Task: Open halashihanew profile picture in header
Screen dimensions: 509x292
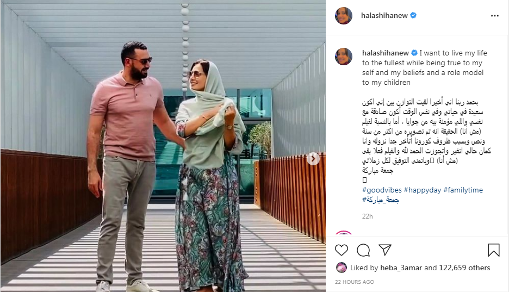Action: click(344, 16)
